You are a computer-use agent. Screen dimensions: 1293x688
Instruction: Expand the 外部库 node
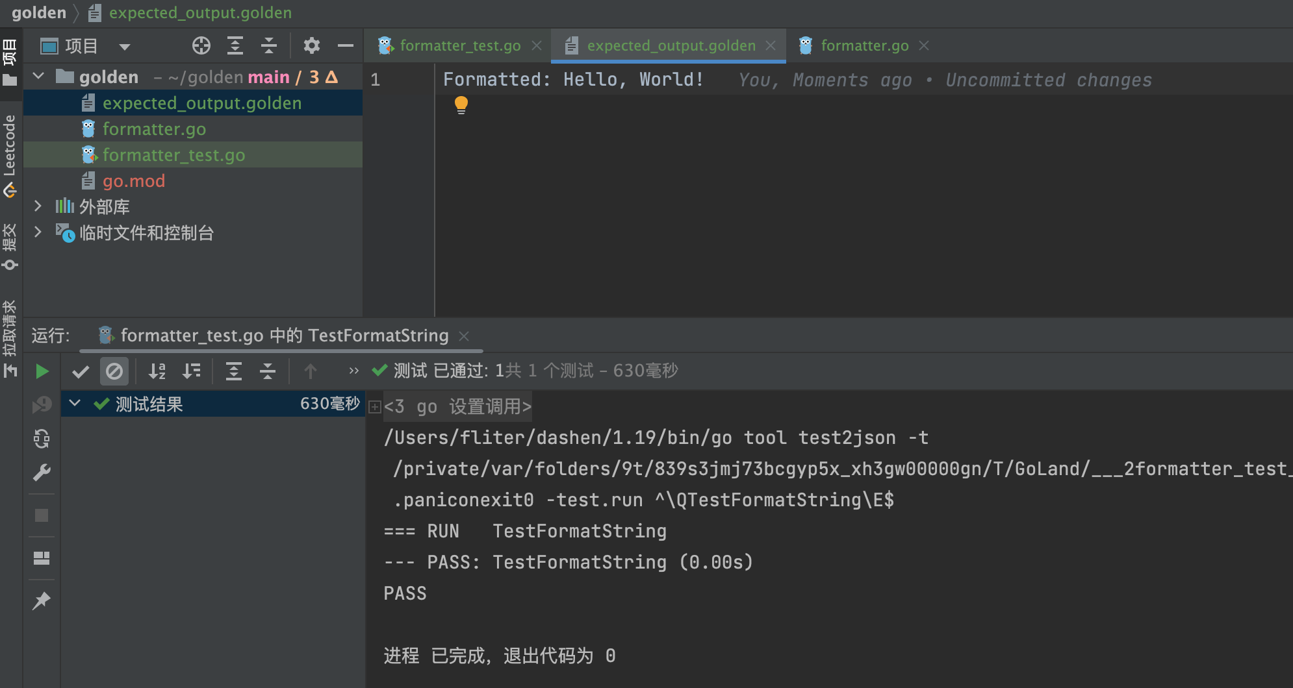(38, 206)
